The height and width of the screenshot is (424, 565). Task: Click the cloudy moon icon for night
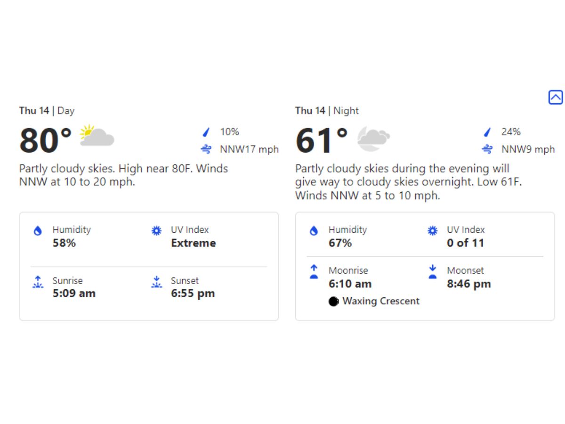(x=373, y=139)
